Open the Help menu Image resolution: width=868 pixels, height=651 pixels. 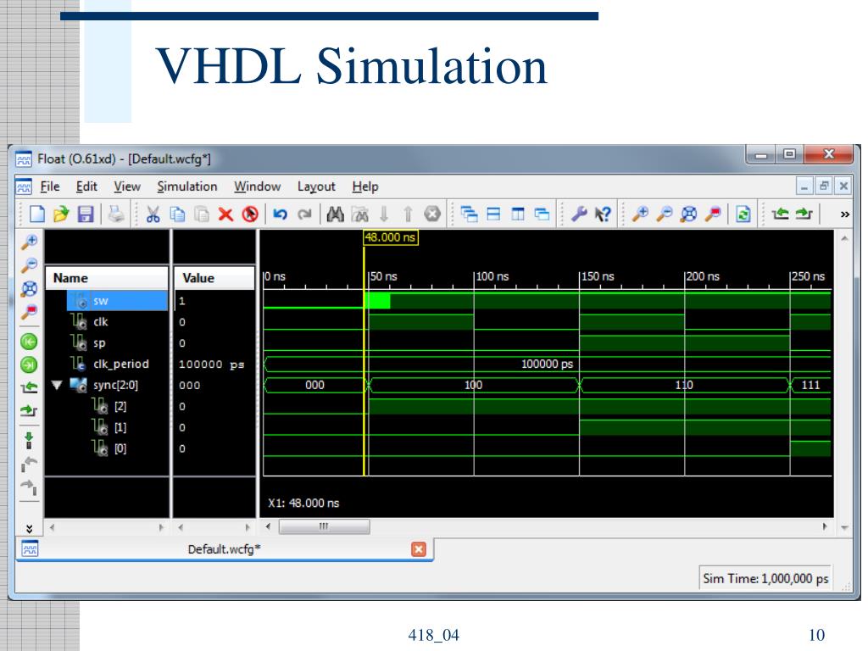[x=365, y=186]
